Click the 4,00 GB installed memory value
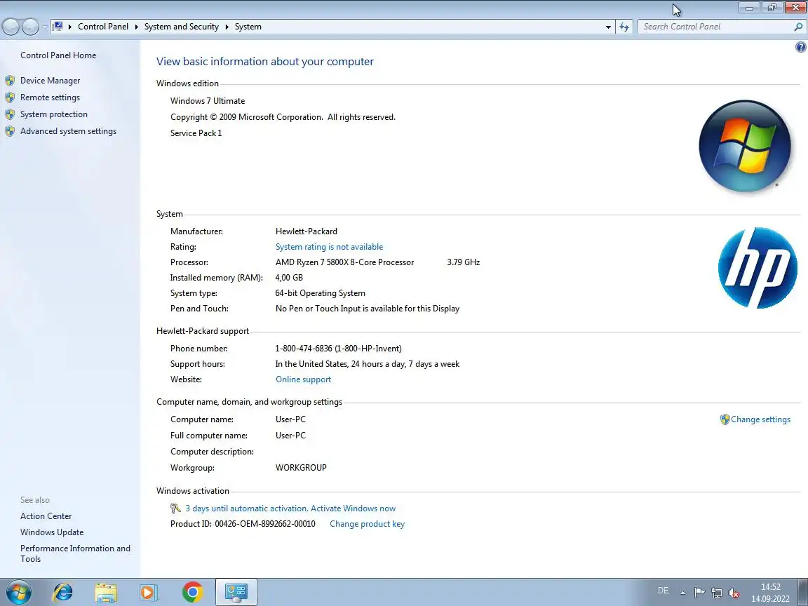The width and height of the screenshot is (808, 606). point(289,278)
